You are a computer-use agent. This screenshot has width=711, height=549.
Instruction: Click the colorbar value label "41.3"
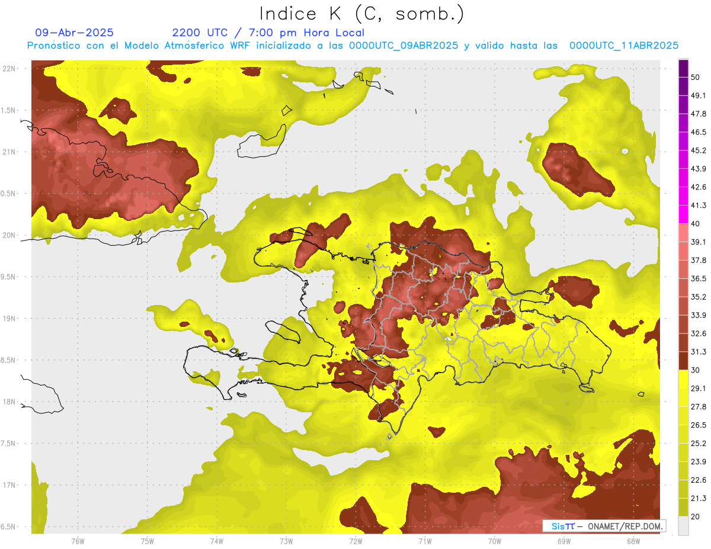tap(699, 206)
